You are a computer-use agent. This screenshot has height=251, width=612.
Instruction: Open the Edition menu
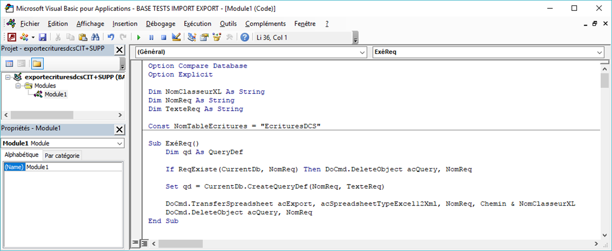pyautogui.click(x=58, y=24)
